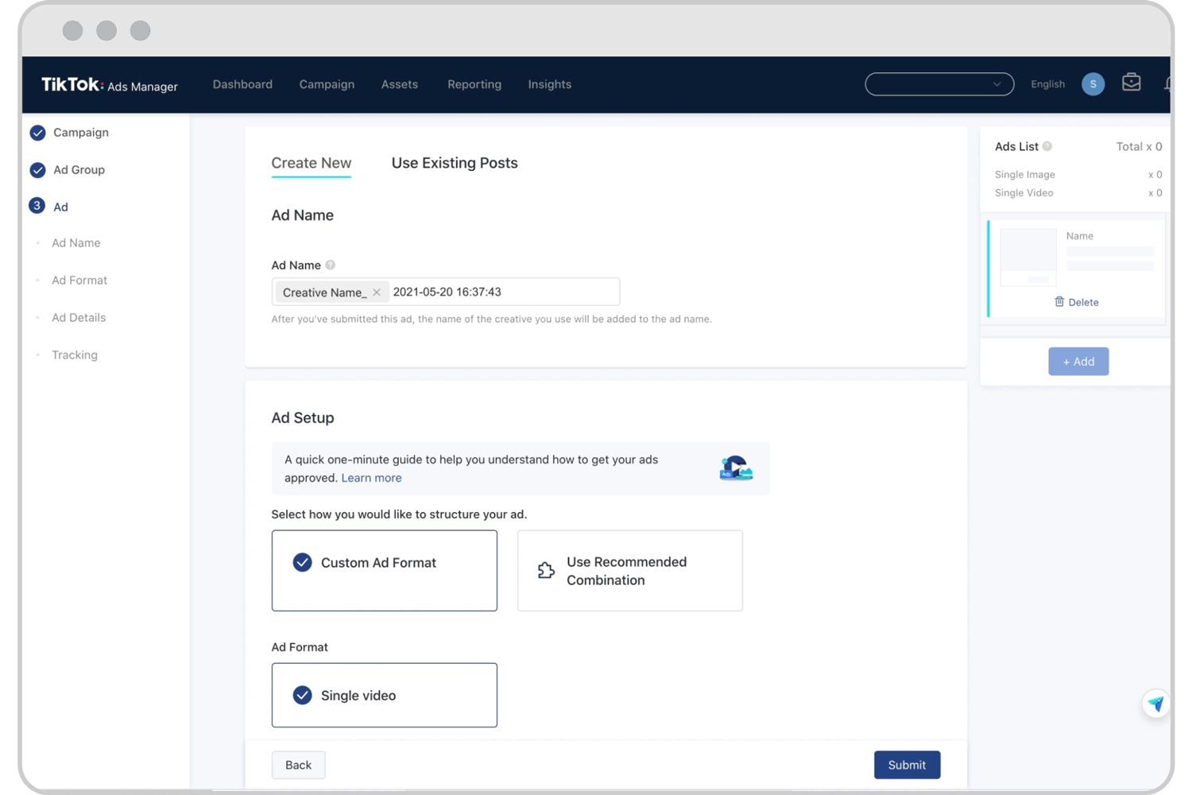This screenshot has width=1192, height=795.
Task: Click the Learn more link
Action: [371, 478]
